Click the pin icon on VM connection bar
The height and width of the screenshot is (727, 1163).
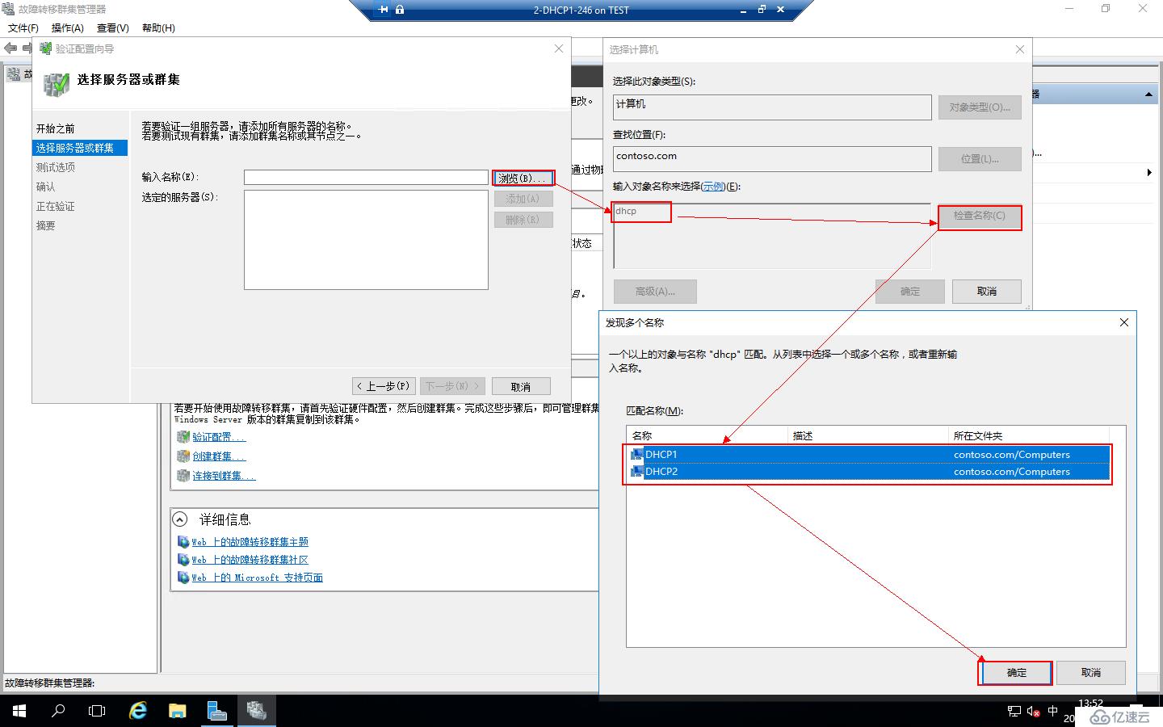[x=383, y=10]
